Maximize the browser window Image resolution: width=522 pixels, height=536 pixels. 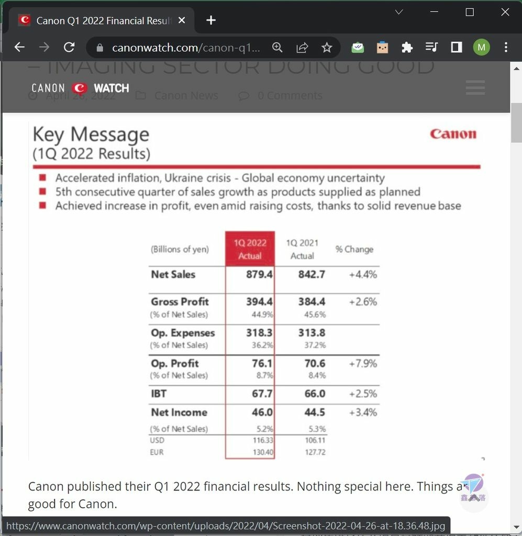coord(470,12)
